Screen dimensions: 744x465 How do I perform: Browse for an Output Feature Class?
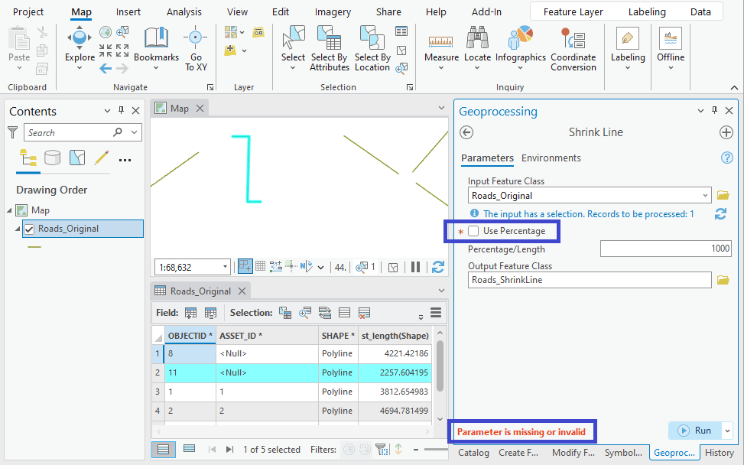coord(723,280)
